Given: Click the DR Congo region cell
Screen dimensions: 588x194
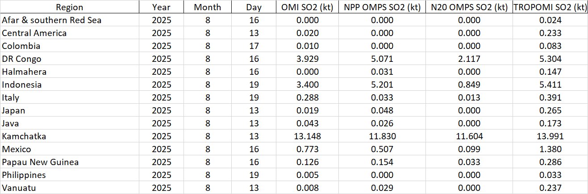Looking at the screenshot, I should tap(22, 59).
